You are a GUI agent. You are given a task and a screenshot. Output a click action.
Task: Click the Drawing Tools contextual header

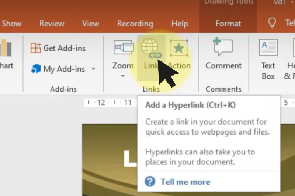(x=229, y=2)
